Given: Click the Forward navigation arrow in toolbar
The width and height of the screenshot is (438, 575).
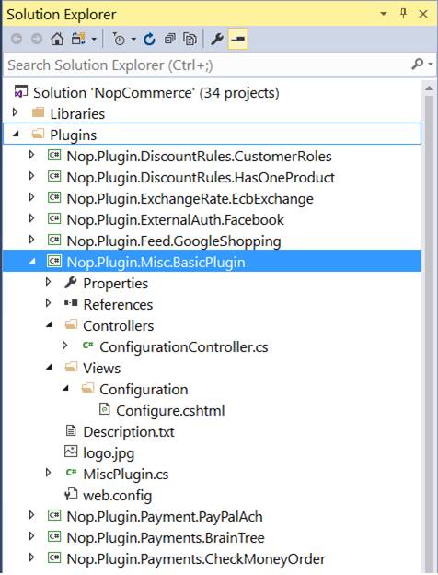Looking at the screenshot, I should coord(36,39).
